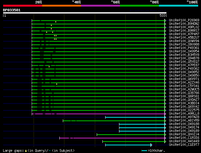Click the yellow query-gap symbol in Large gaps legend

[x=26, y=151]
